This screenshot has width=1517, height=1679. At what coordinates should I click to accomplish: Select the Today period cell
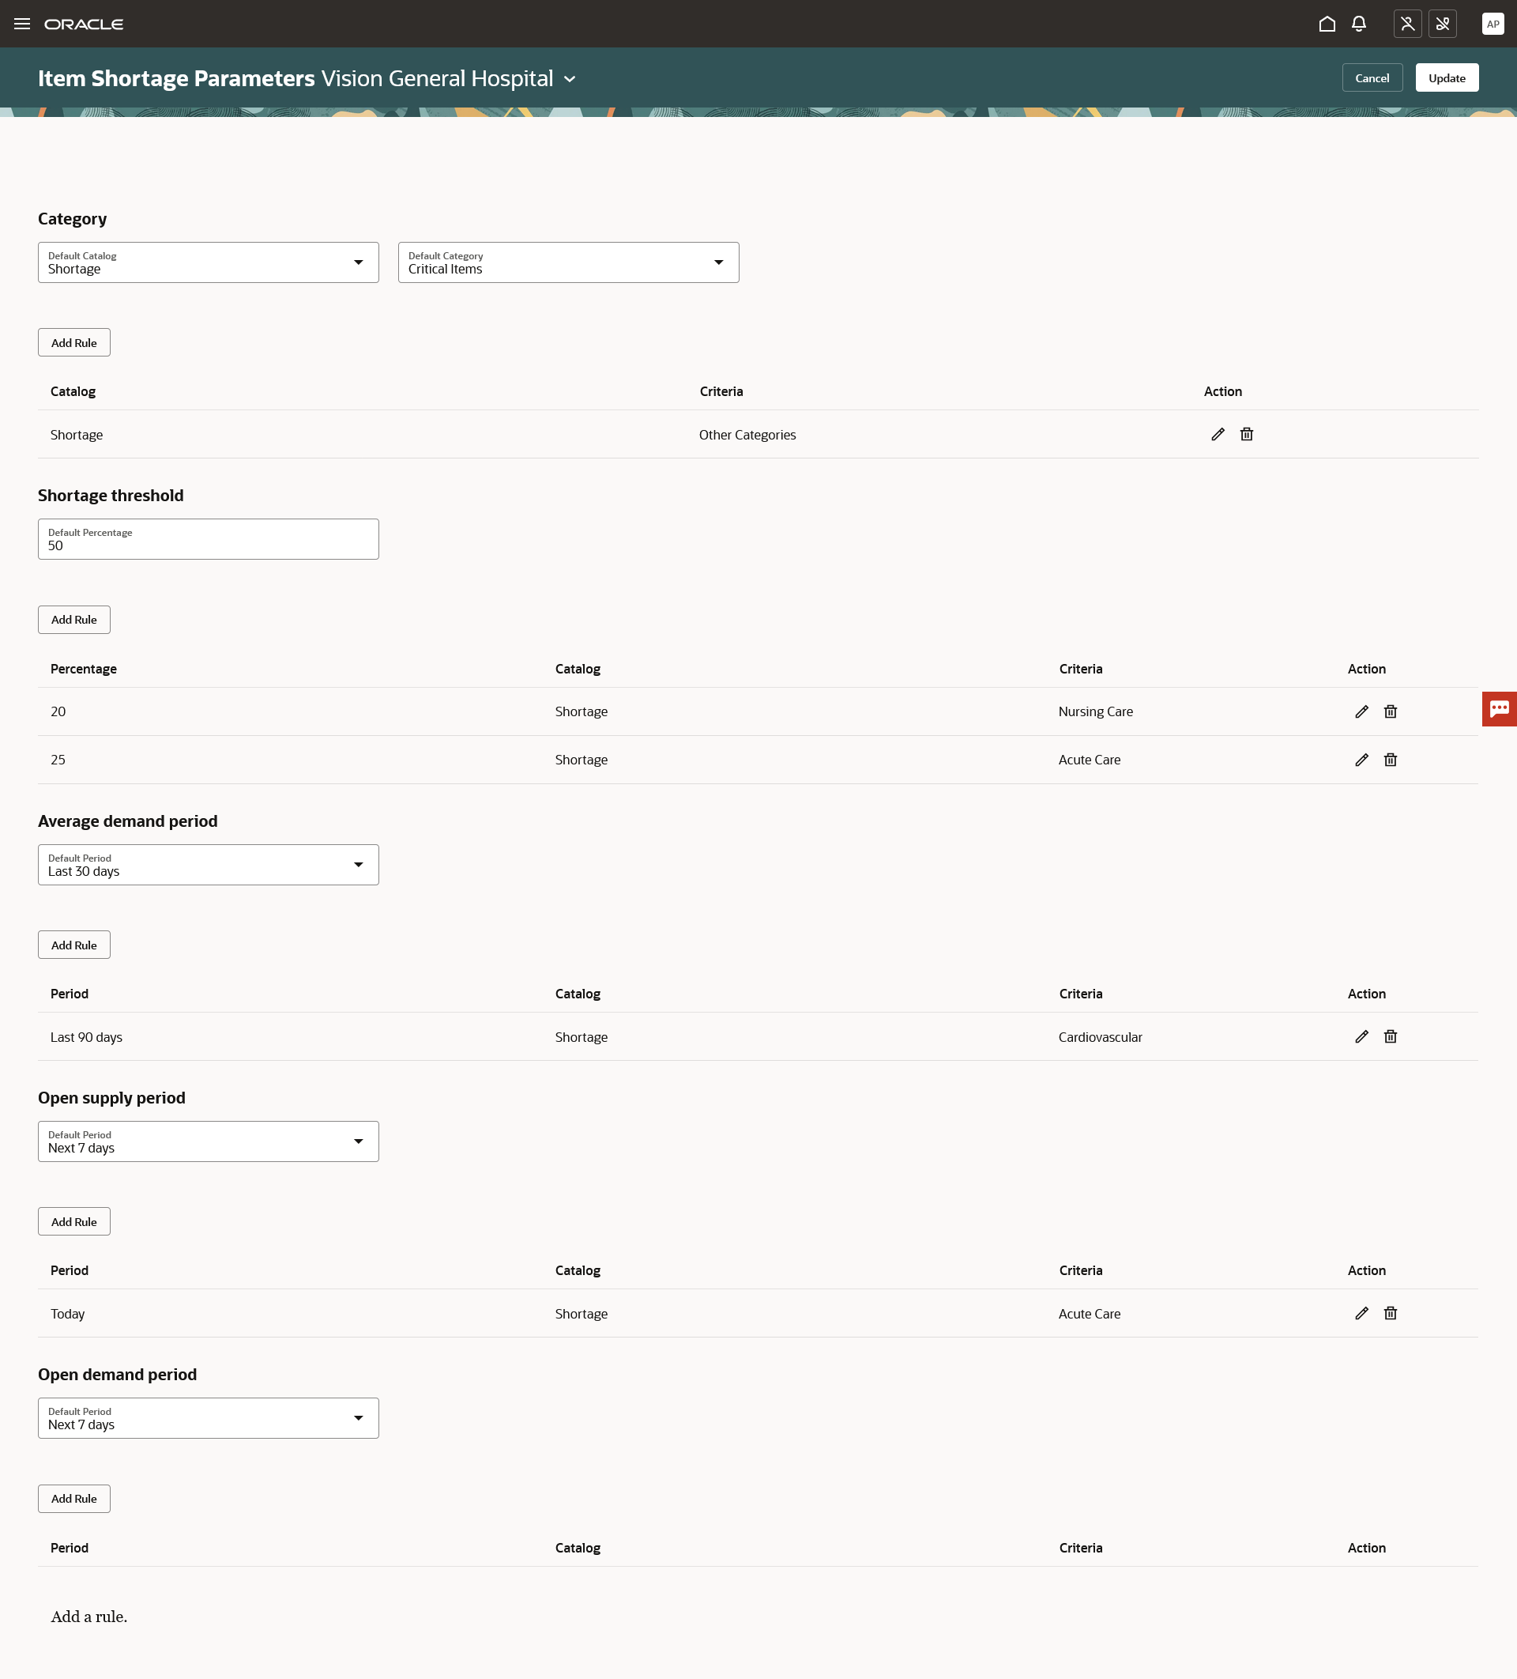coord(67,1313)
